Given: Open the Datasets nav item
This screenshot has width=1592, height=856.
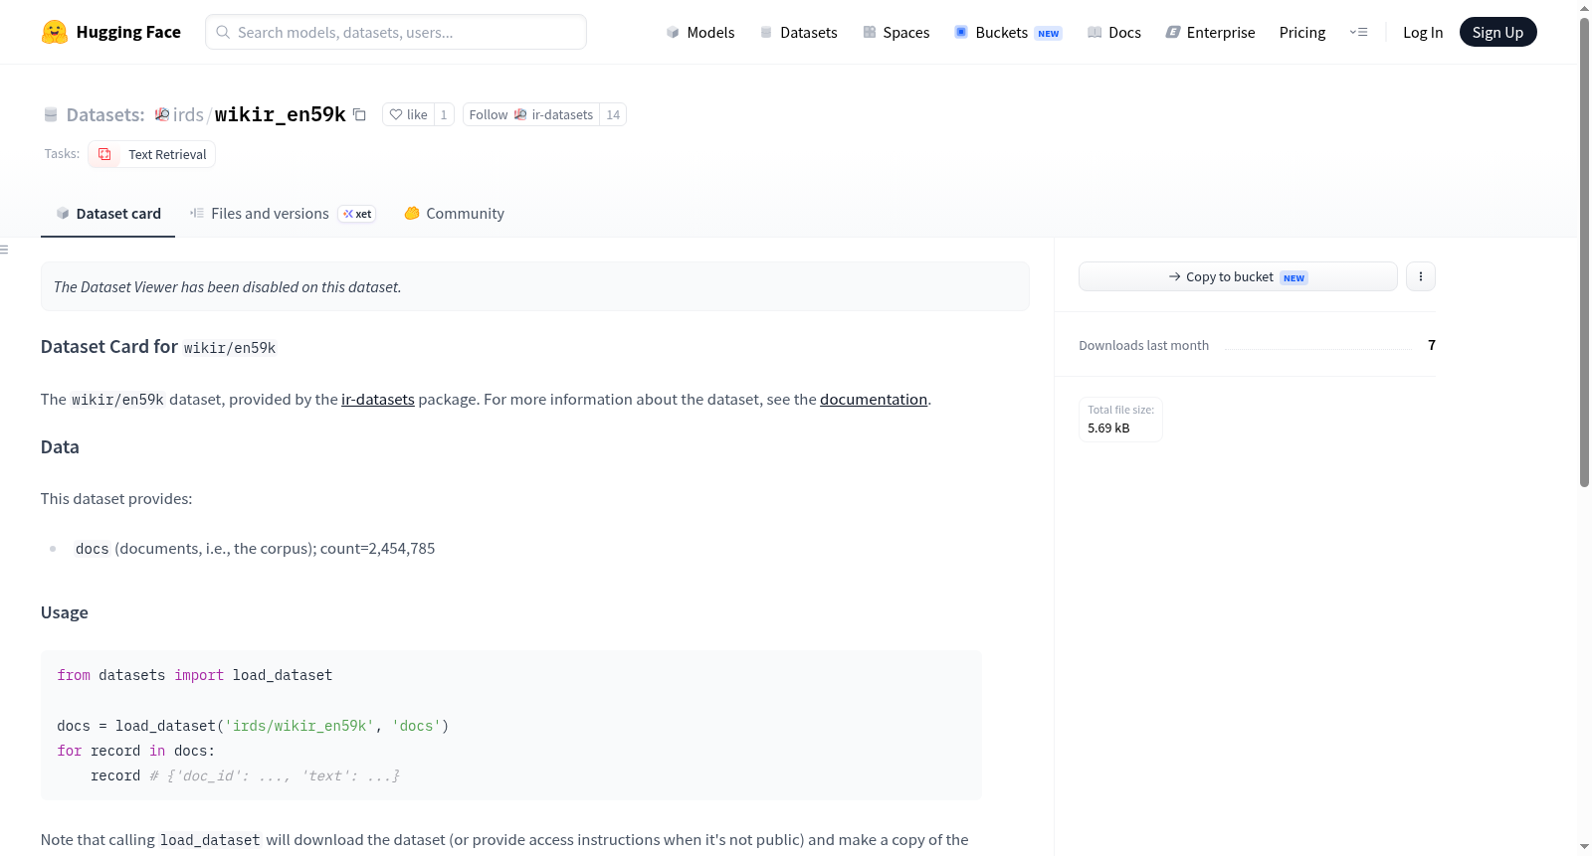Looking at the screenshot, I should 799,32.
